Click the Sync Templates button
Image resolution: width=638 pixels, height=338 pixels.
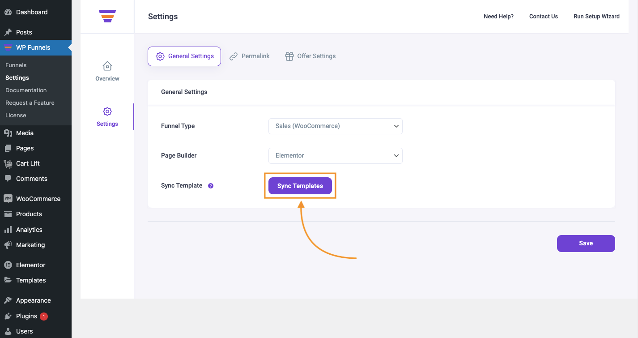300,186
